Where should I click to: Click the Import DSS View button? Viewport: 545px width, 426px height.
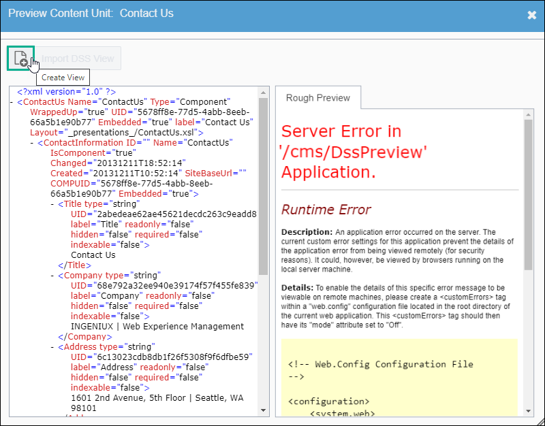point(78,59)
